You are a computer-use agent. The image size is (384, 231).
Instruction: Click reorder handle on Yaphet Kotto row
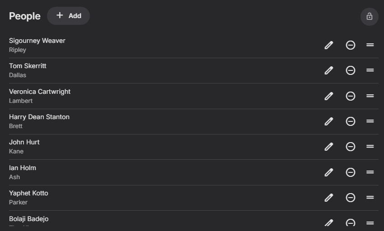(x=370, y=198)
